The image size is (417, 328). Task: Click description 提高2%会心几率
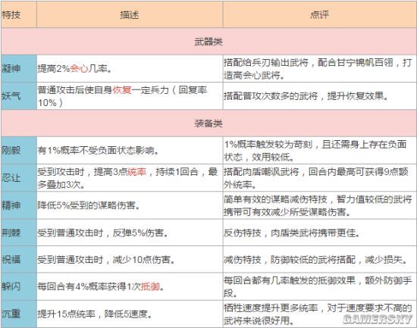point(74,69)
